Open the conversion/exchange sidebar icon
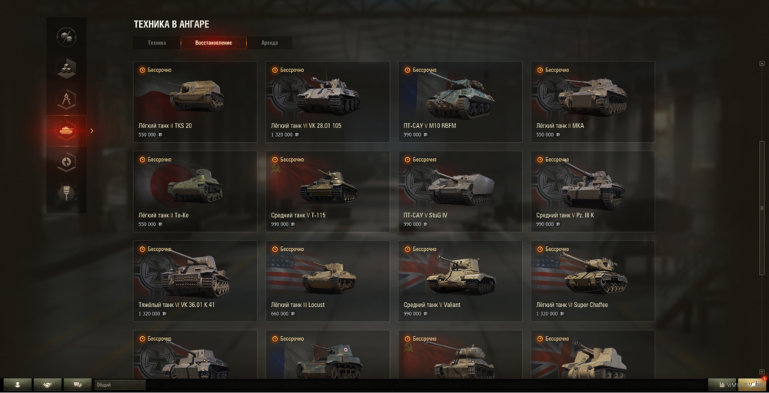The width and height of the screenshot is (769, 393). [x=66, y=37]
